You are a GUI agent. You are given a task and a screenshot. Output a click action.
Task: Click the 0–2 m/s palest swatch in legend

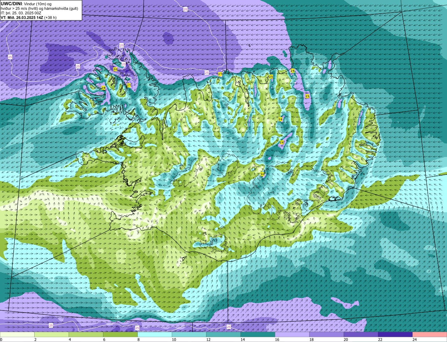click(x=17, y=335)
